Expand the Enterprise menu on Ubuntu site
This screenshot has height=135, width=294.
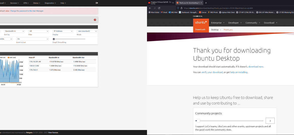[218, 23]
